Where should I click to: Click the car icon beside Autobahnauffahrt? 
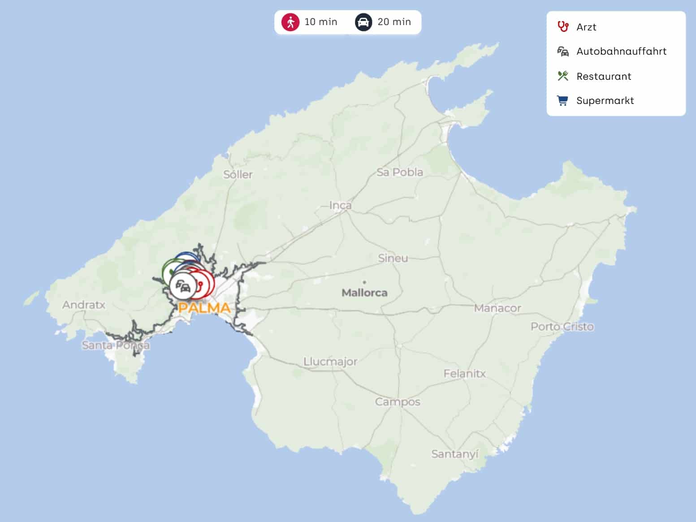[563, 52]
